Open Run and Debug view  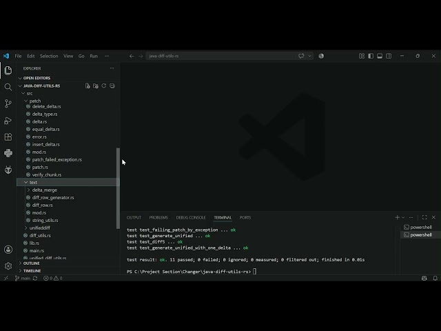click(8, 121)
